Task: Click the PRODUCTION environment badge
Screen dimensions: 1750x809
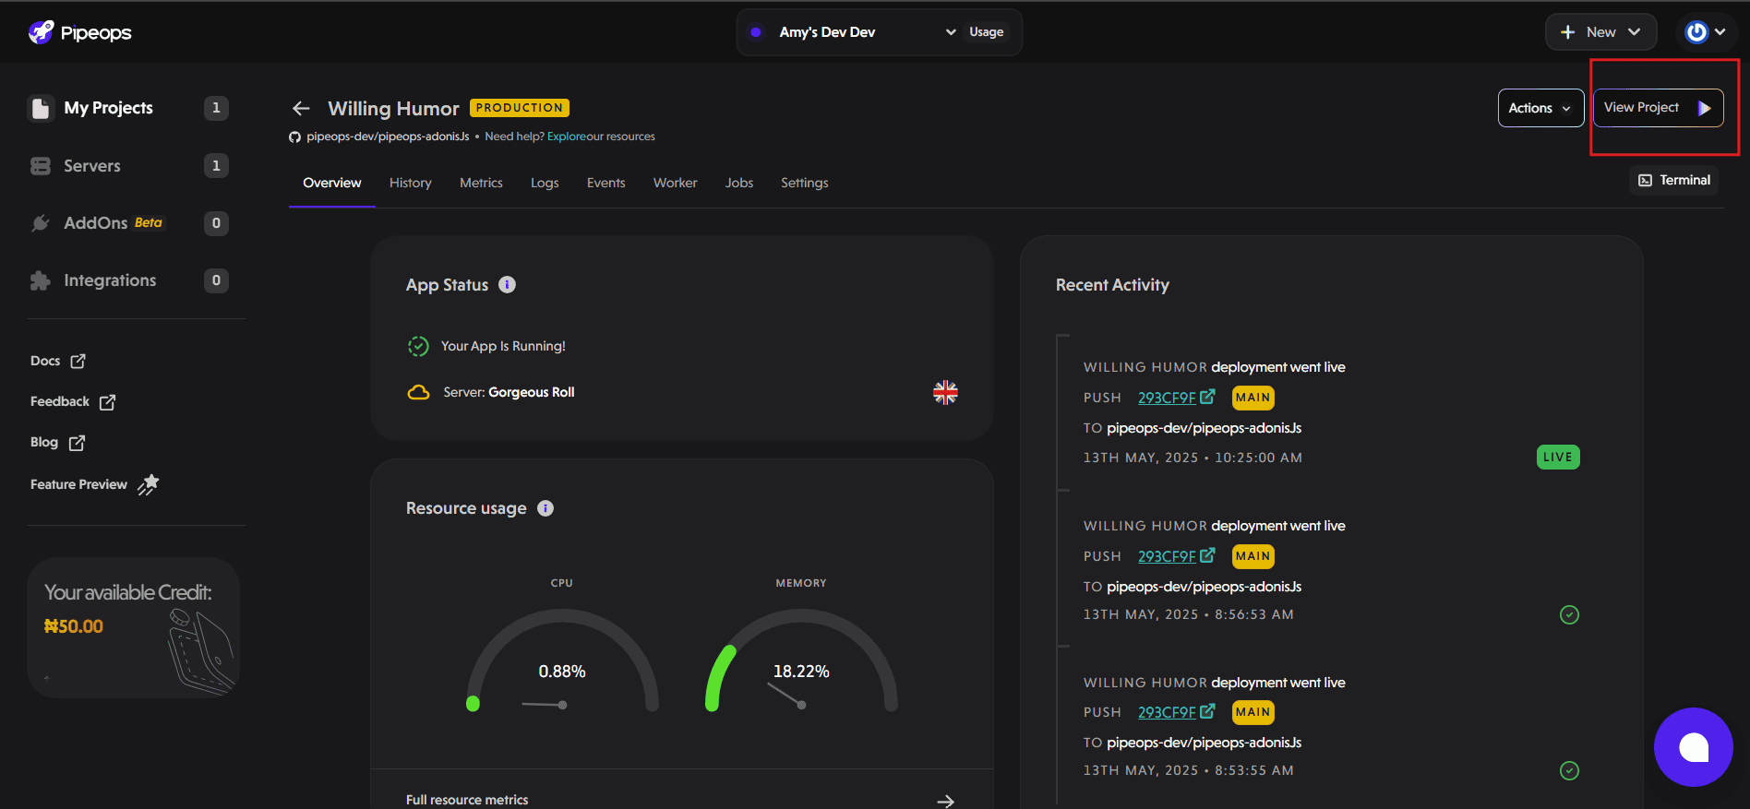Action: click(x=520, y=108)
